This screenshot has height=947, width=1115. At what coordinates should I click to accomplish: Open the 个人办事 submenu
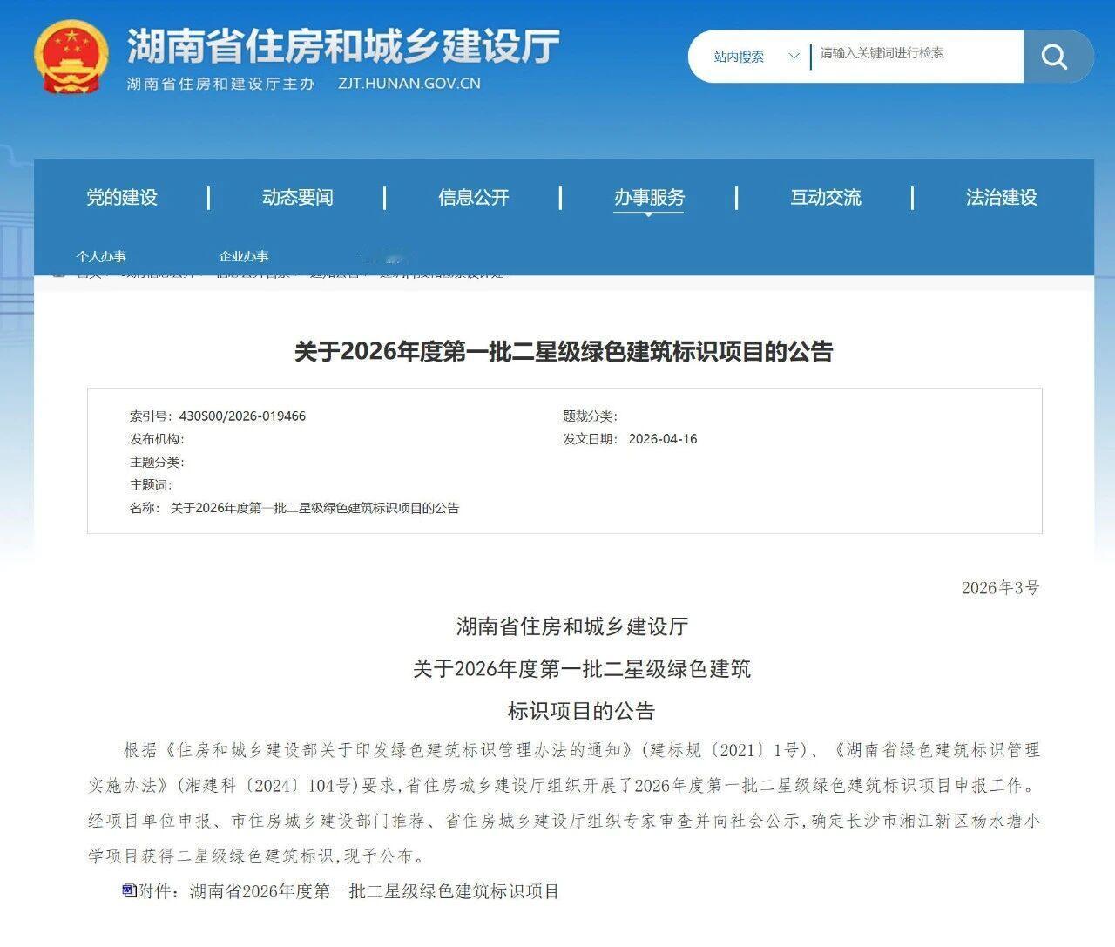point(101,257)
